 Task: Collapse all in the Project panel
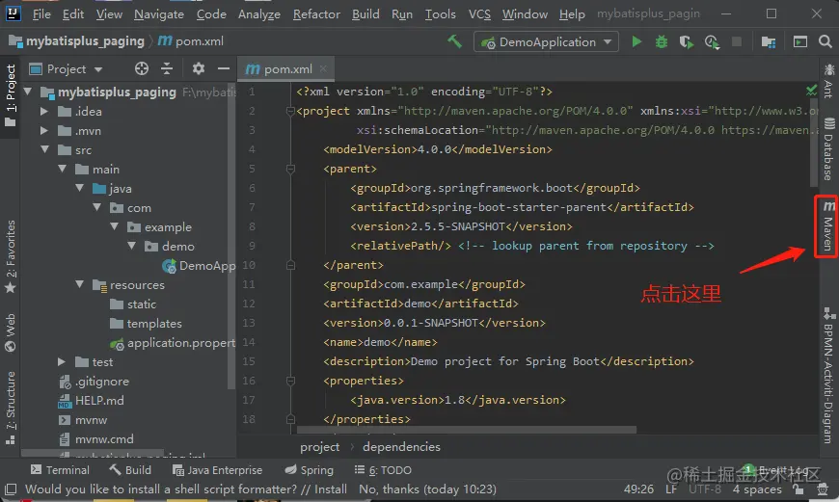pos(167,68)
